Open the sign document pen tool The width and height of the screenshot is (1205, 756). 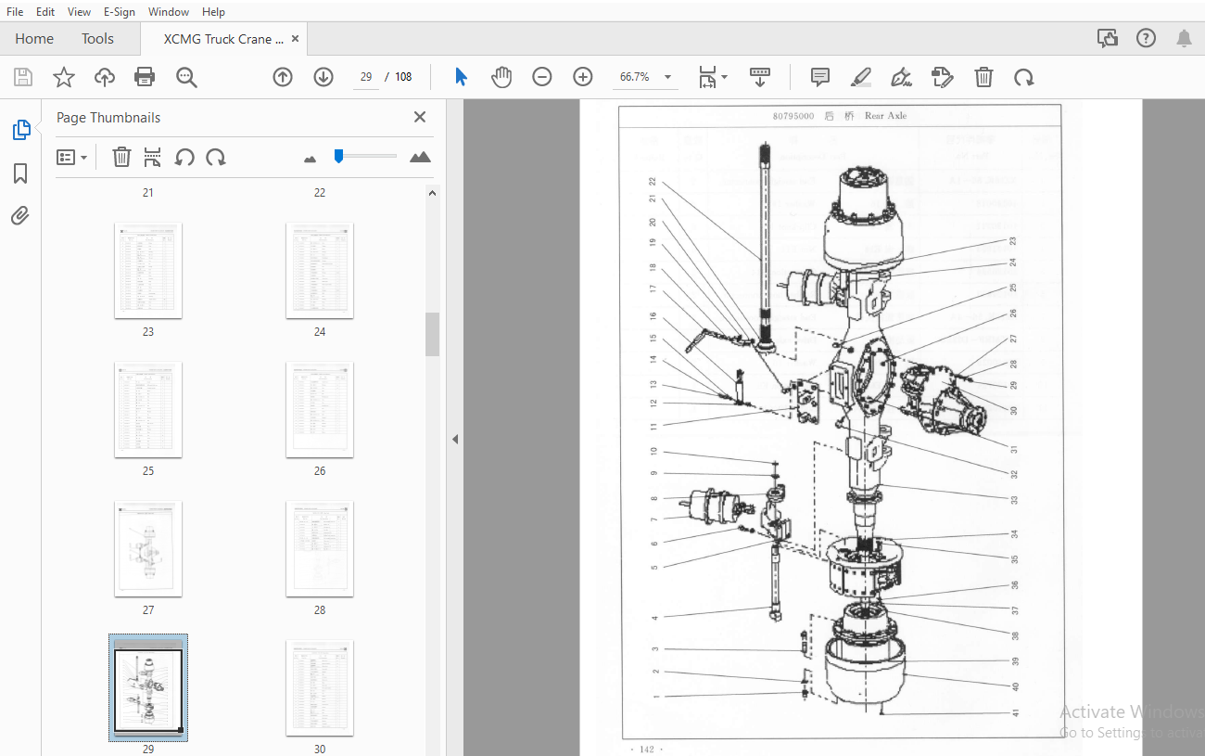(x=901, y=77)
